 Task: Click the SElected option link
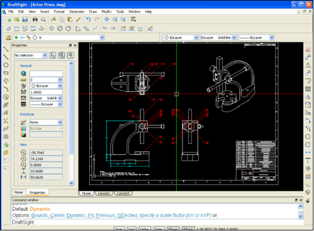coord(127,216)
